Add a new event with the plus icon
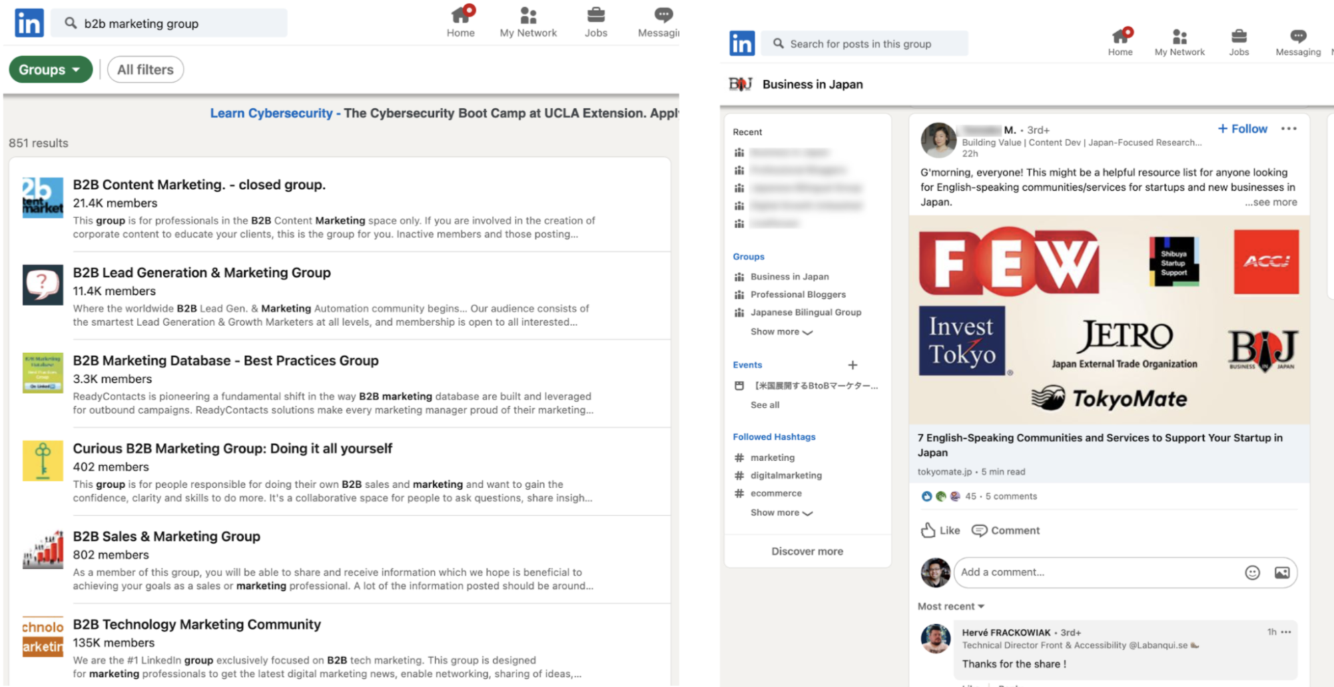 tap(852, 365)
